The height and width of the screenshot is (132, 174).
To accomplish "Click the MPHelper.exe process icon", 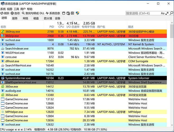I will [x=3, y=112].
